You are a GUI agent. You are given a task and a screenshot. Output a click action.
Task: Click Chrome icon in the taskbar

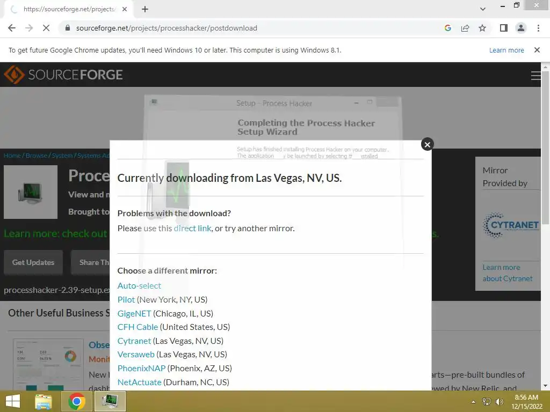pyautogui.click(x=76, y=401)
